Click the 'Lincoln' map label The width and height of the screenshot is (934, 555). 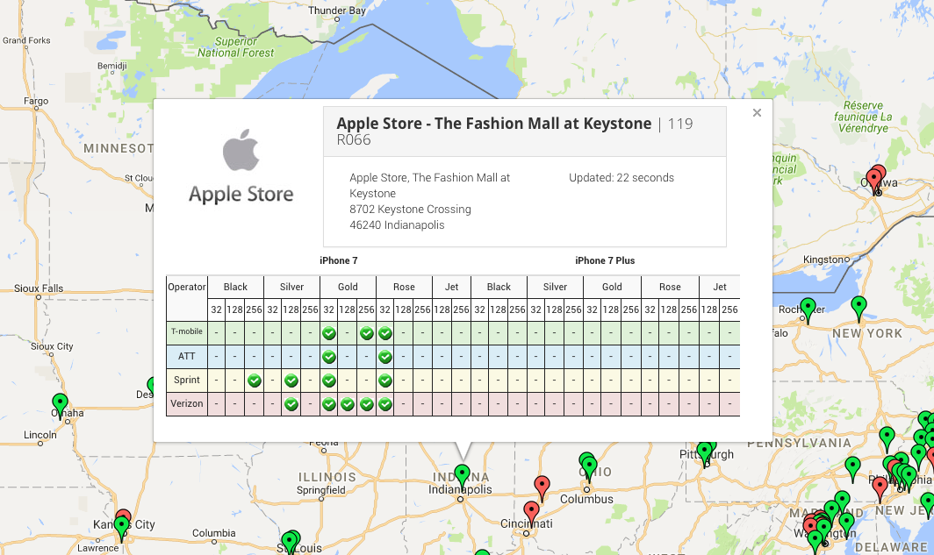pos(40,434)
